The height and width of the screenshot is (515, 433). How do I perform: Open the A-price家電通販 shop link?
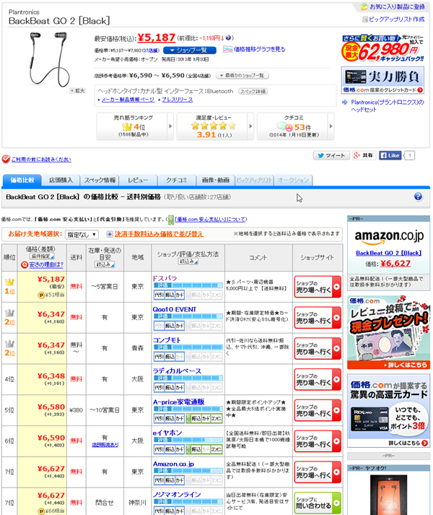coord(178,402)
